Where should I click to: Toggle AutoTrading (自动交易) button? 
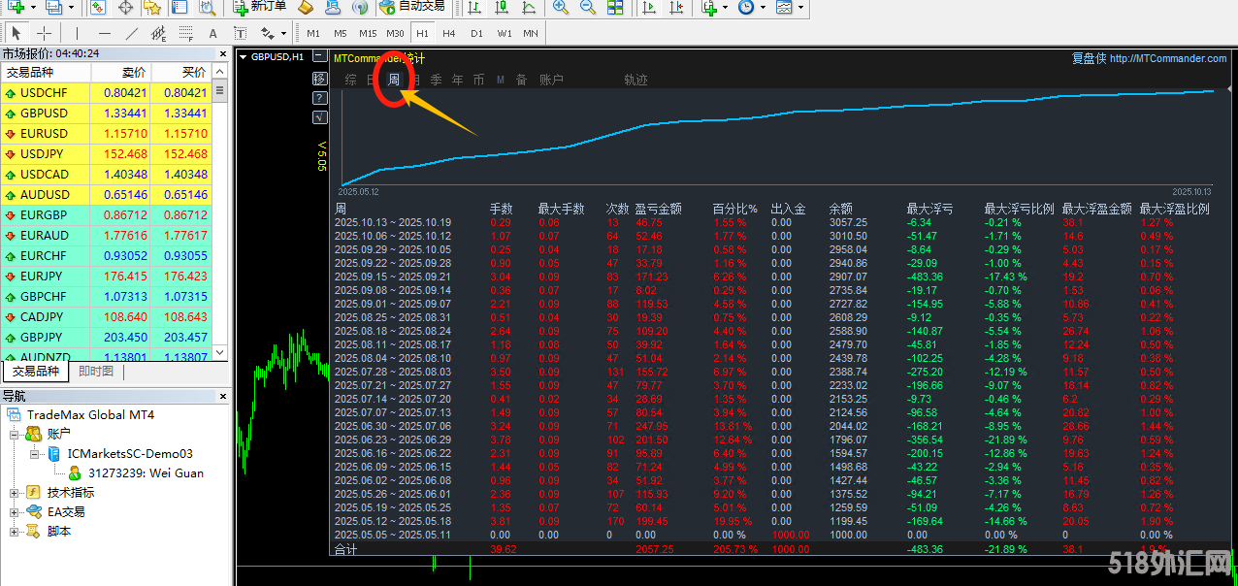(412, 7)
